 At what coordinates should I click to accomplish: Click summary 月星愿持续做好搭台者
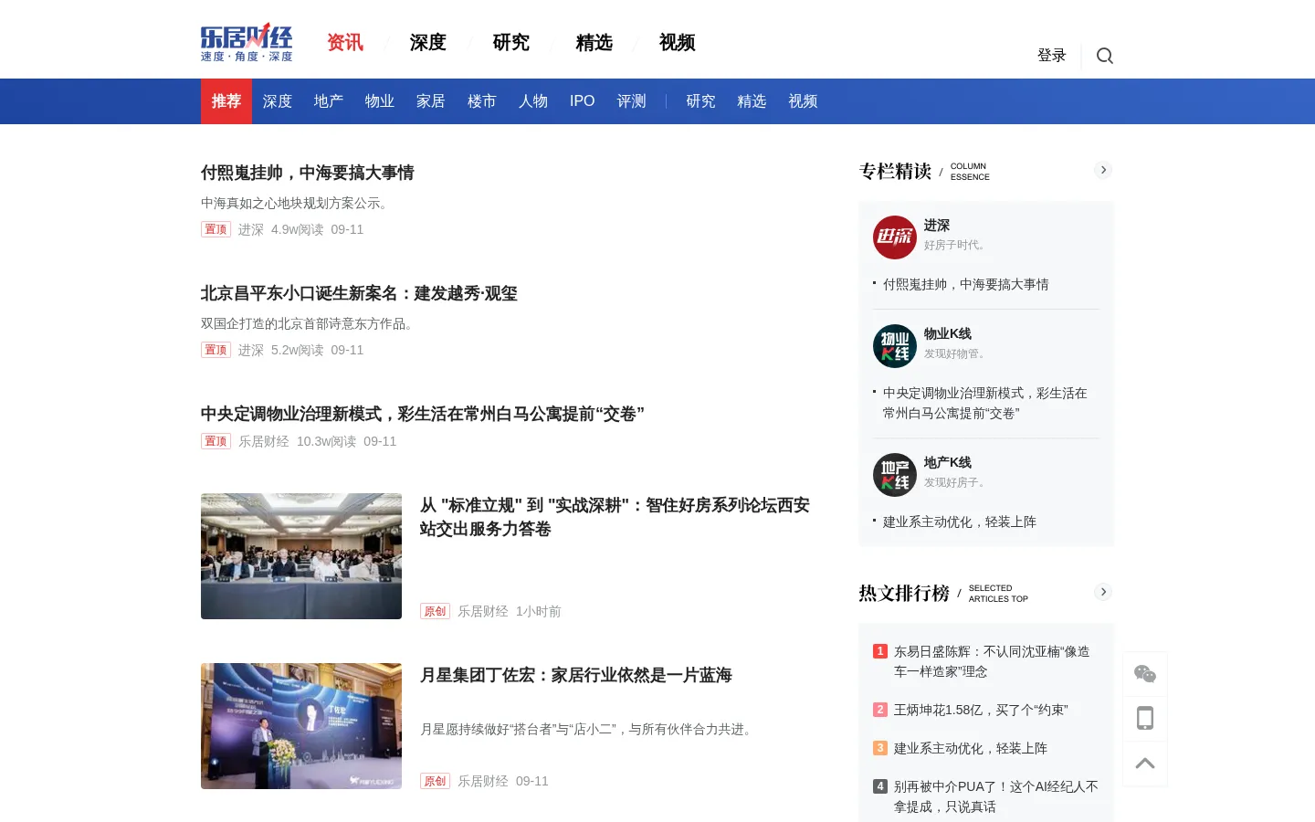click(588, 730)
